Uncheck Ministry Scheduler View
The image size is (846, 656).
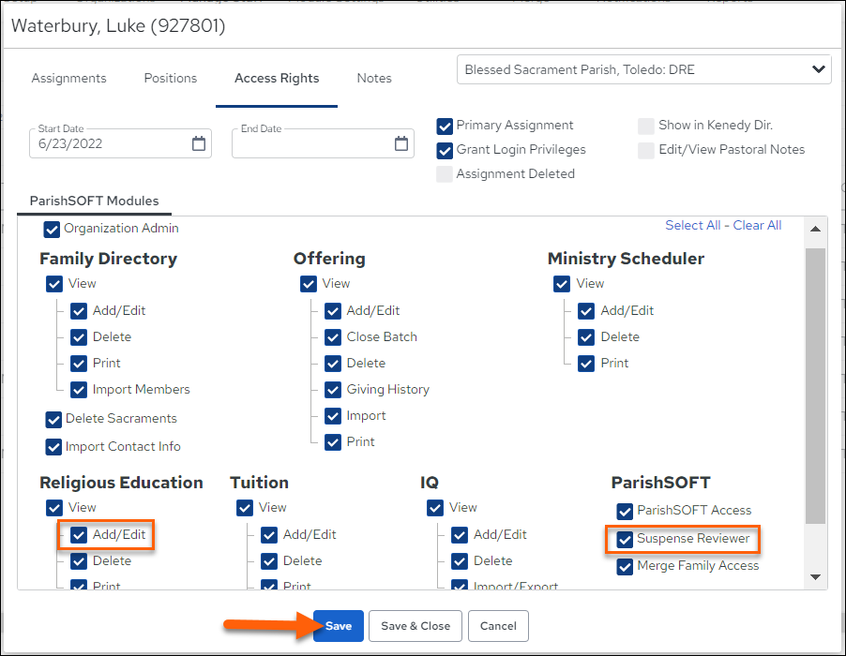[562, 284]
